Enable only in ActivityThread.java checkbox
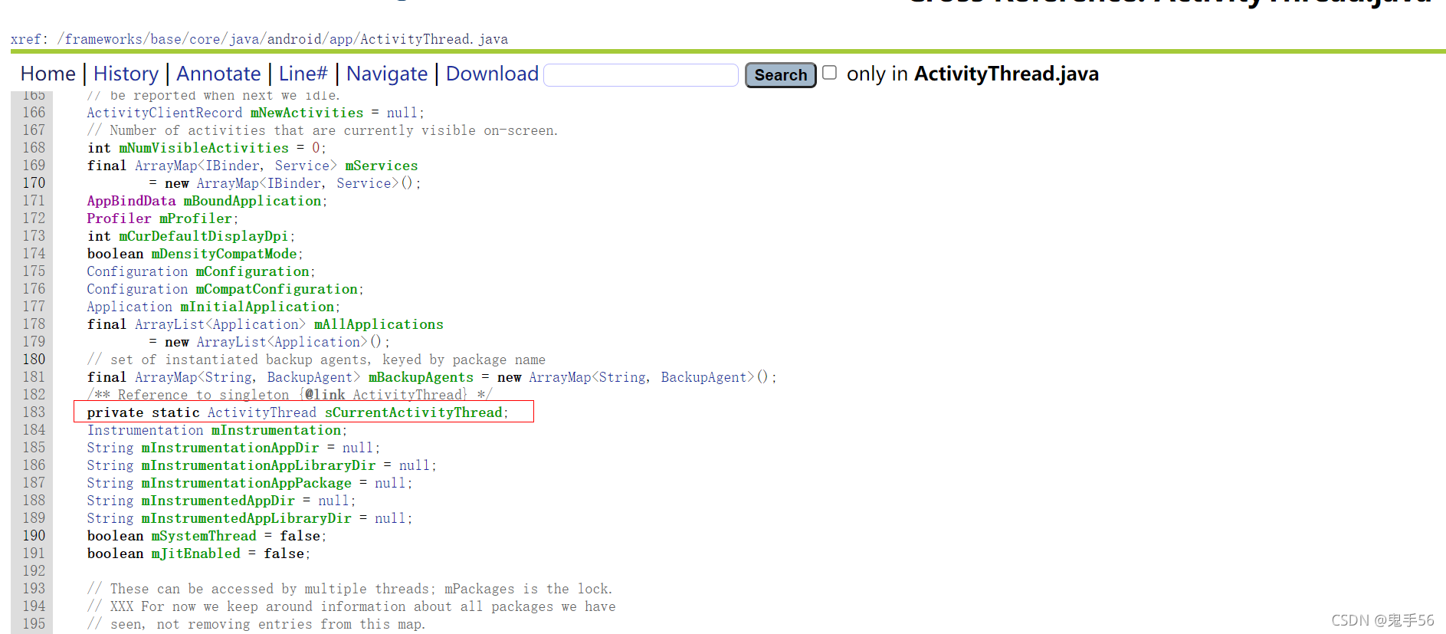 829,73
